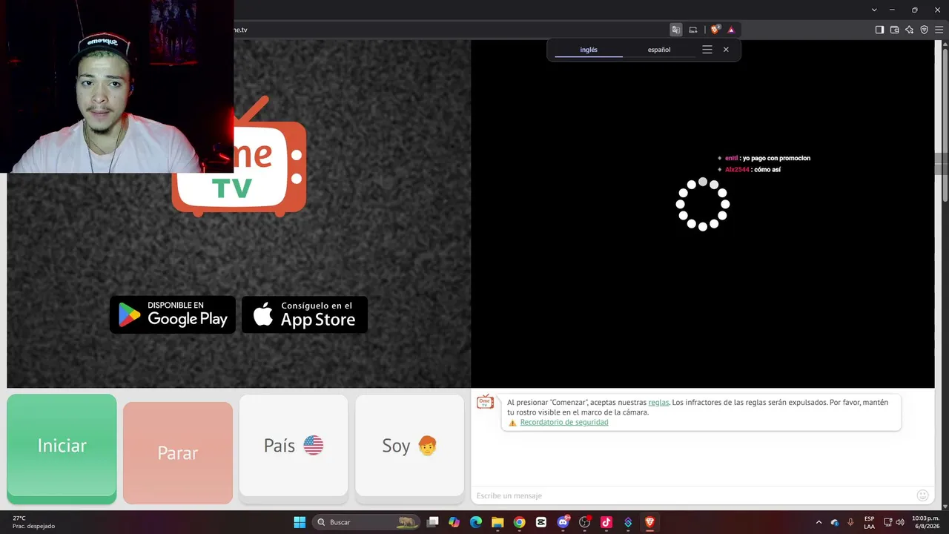Open the Windows Start menu
The width and height of the screenshot is (949, 534).
(x=300, y=522)
